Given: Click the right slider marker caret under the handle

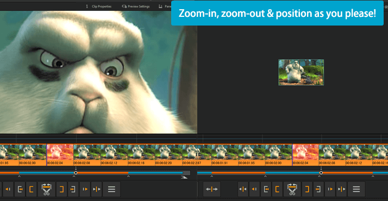Looking at the screenshot, I should click(319, 177).
